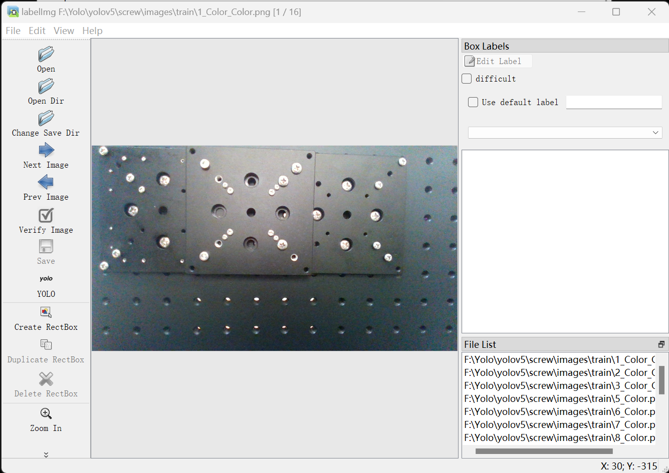Open the File menu
The image size is (669, 473).
tap(13, 31)
